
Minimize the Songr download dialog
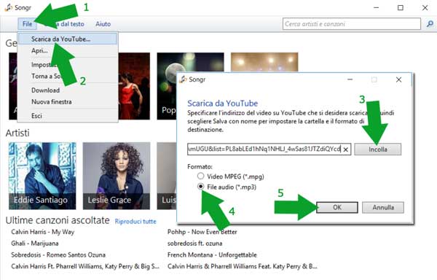[x=350, y=79]
